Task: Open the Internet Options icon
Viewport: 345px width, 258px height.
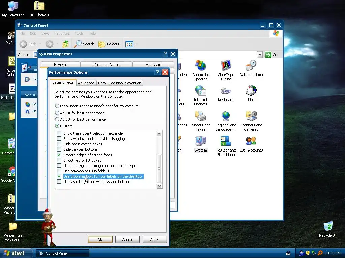Action: (x=200, y=96)
